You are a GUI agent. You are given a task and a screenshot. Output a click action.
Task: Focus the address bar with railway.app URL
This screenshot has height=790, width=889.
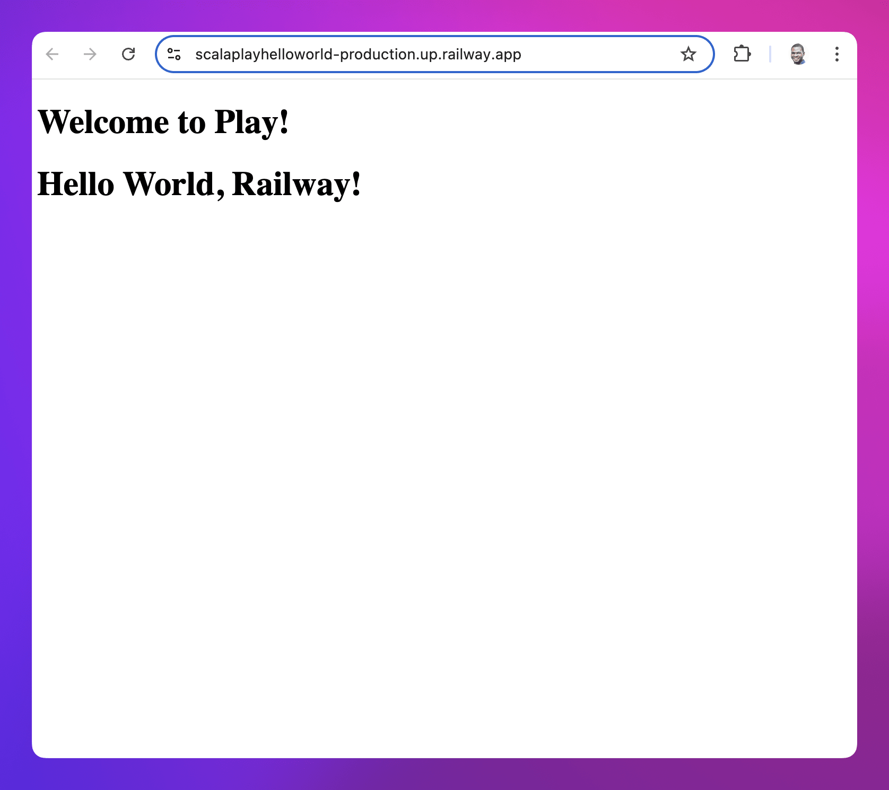(x=435, y=54)
